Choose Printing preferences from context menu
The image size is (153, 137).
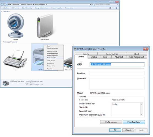(54, 56)
